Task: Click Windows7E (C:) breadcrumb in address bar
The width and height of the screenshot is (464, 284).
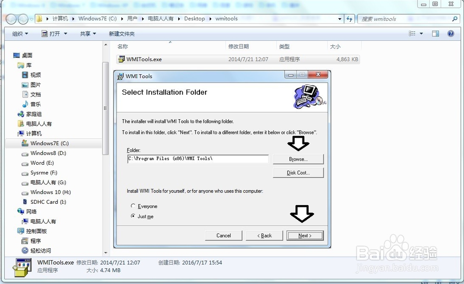Action: [x=97, y=19]
